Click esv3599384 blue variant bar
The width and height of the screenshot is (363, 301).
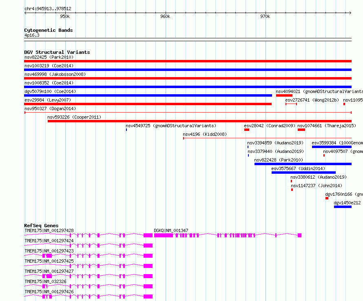[x=332, y=147]
